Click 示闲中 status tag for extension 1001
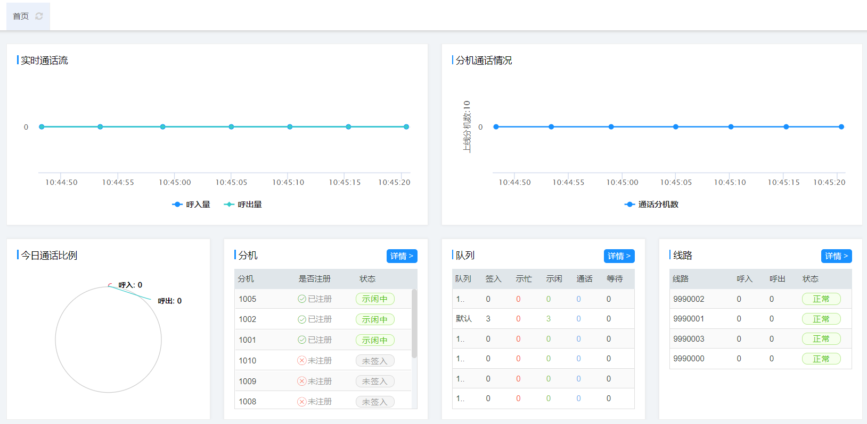The width and height of the screenshot is (867, 424). (375, 340)
